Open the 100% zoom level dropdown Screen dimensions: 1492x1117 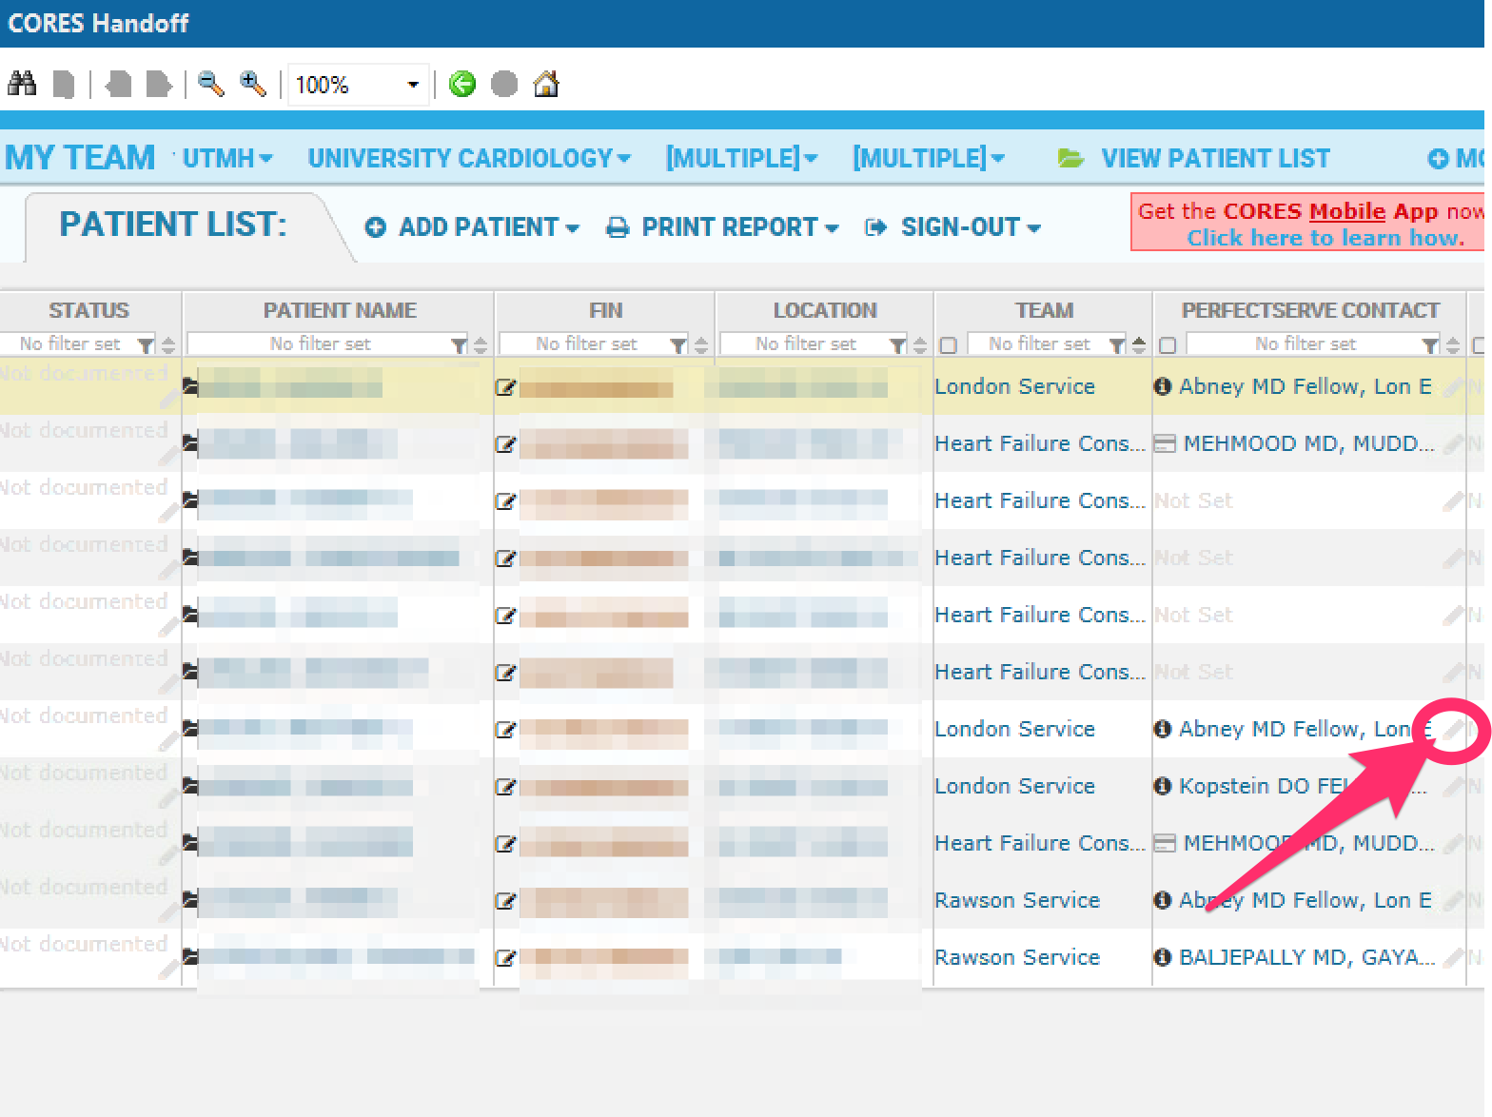pyautogui.click(x=412, y=85)
